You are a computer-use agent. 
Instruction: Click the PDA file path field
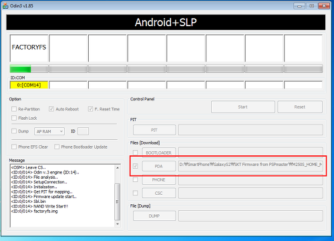pos(251,166)
